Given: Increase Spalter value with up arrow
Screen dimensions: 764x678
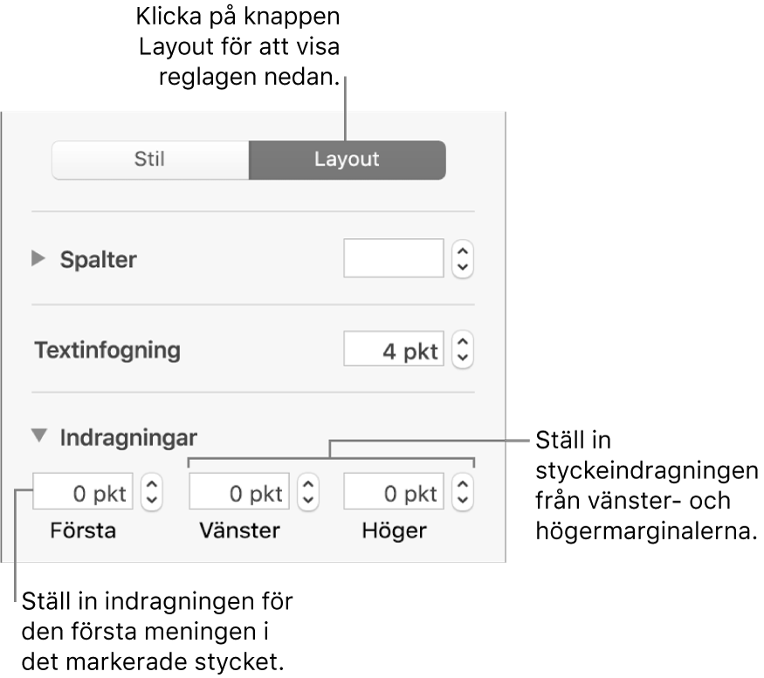Looking at the screenshot, I should [464, 251].
